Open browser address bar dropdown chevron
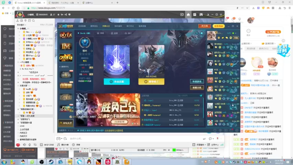The image size is (293, 165). click(x=247, y=8)
